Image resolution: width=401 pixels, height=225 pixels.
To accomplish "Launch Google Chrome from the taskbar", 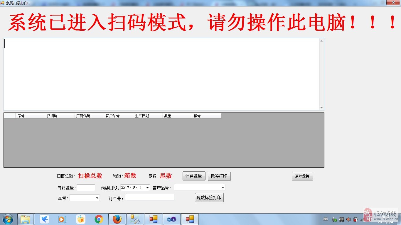I will pyautogui.click(x=99, y=219).
